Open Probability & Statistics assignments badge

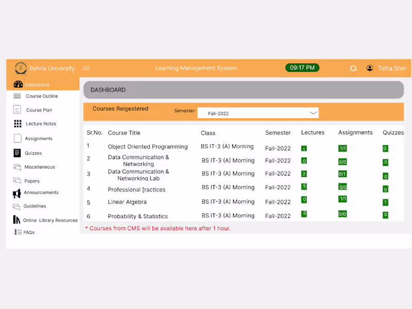pos(342,214)
